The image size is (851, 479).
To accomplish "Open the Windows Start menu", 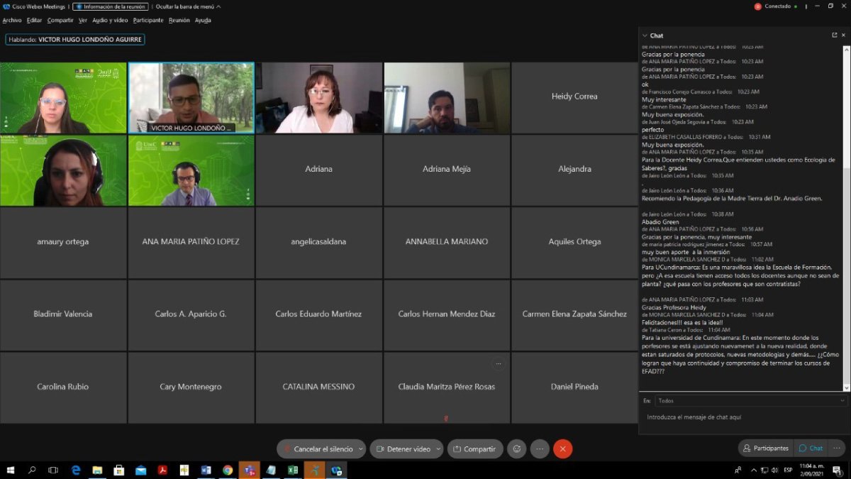I will (x=11, y=470).
